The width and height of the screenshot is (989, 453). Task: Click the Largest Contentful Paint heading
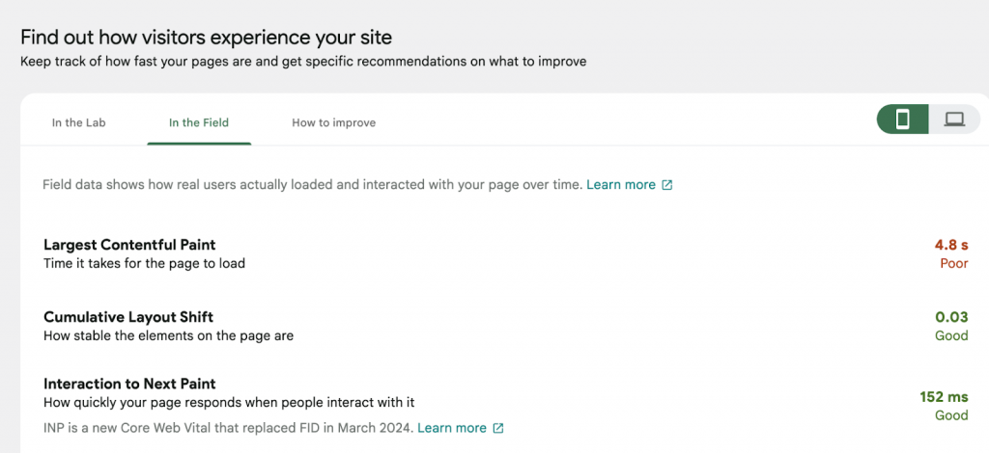click(x=129, y=245)
